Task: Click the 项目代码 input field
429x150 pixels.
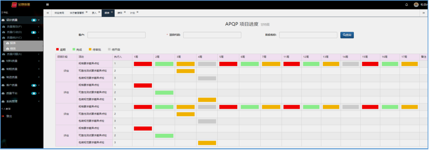Action: tap(212, 35)
